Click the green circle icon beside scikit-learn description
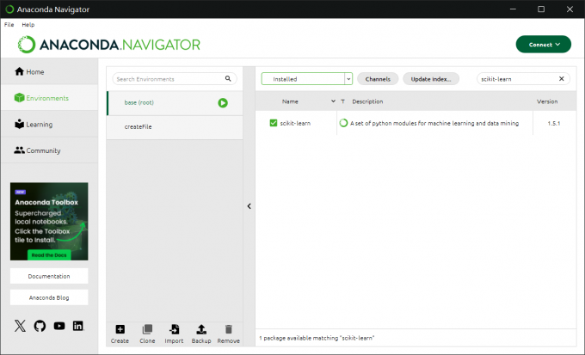This screenshot has width=585, height=355. click(x=343, y=123)
